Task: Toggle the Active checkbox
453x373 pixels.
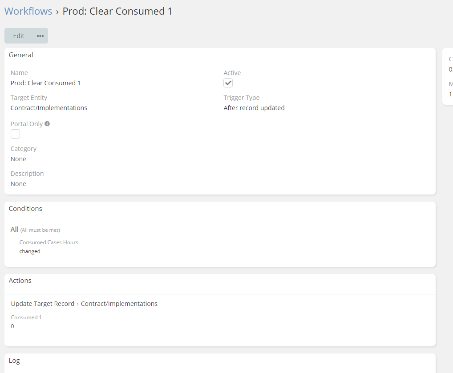Action: click(228, 83)
